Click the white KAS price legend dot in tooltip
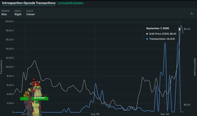The width and height of the screenshot is (197, 116). (x=147, y=34)
